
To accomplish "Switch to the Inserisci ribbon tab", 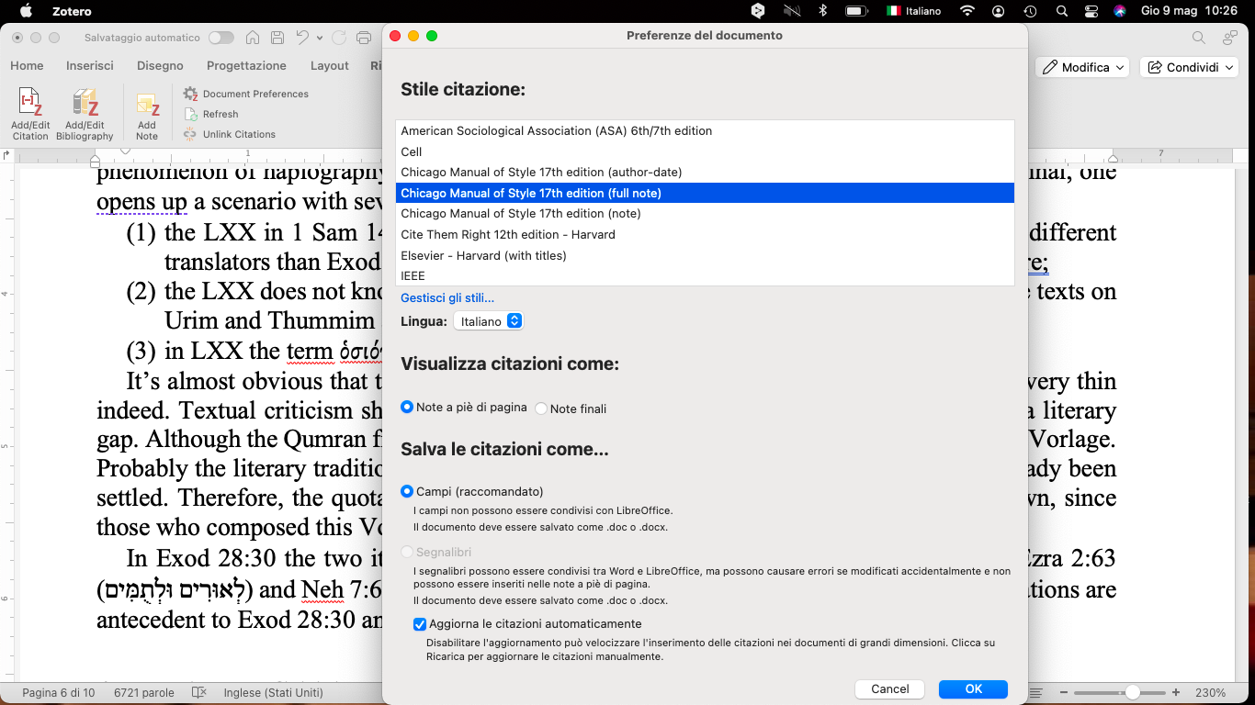I will [x=90, y=65].
